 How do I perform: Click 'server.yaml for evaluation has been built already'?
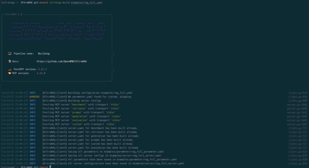(103, 148)
